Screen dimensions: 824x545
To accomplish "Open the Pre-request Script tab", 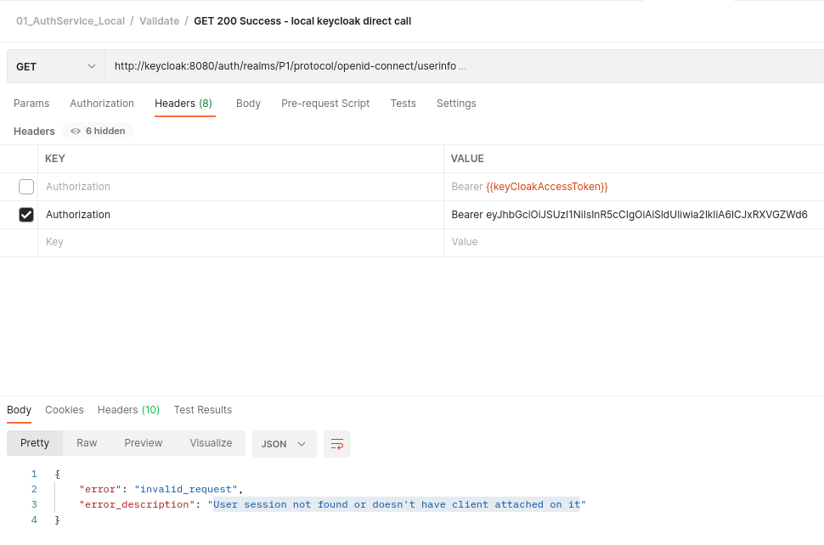I will click(325, 103).
